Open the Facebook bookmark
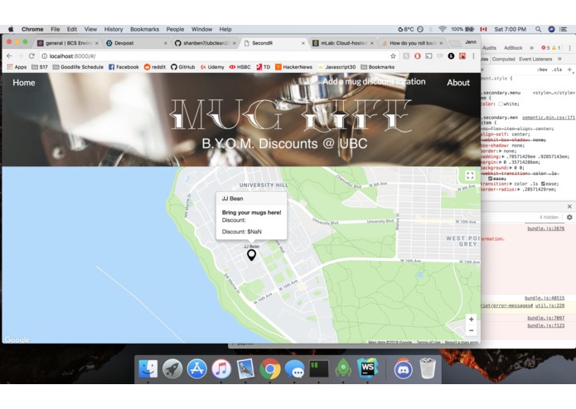The height and width of the screenshot is (409, 576). (123, 67)
